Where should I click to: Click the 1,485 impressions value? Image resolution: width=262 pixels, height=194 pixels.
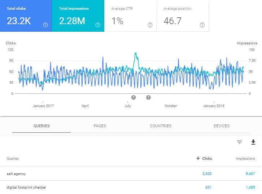250,187
